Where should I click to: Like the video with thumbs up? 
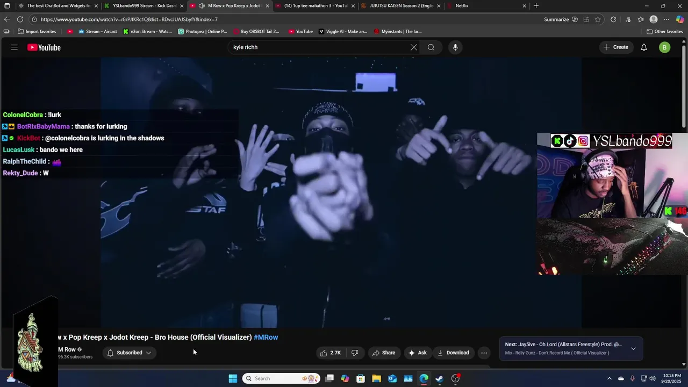[x=331, y=353]
